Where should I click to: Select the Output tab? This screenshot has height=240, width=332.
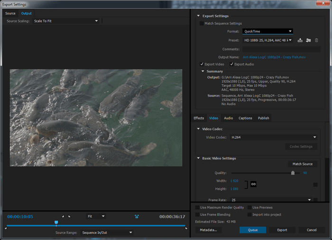26,13
